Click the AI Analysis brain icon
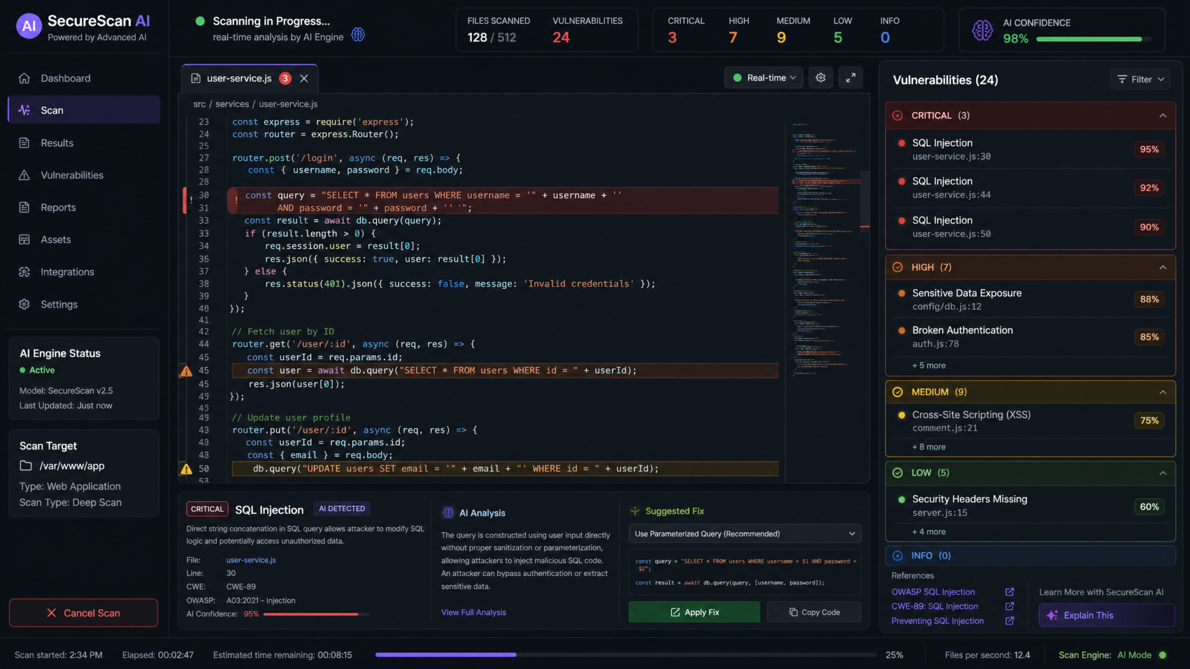1190x669 pixels. coord(448,513)
